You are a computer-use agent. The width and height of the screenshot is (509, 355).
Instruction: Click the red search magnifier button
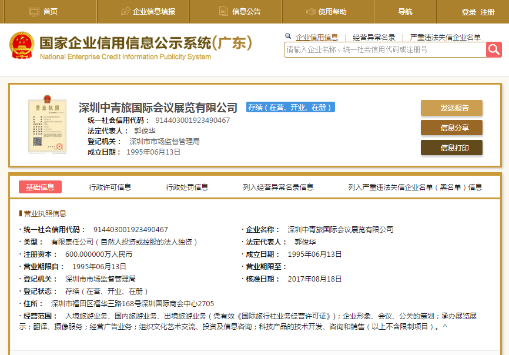point(494,50)
